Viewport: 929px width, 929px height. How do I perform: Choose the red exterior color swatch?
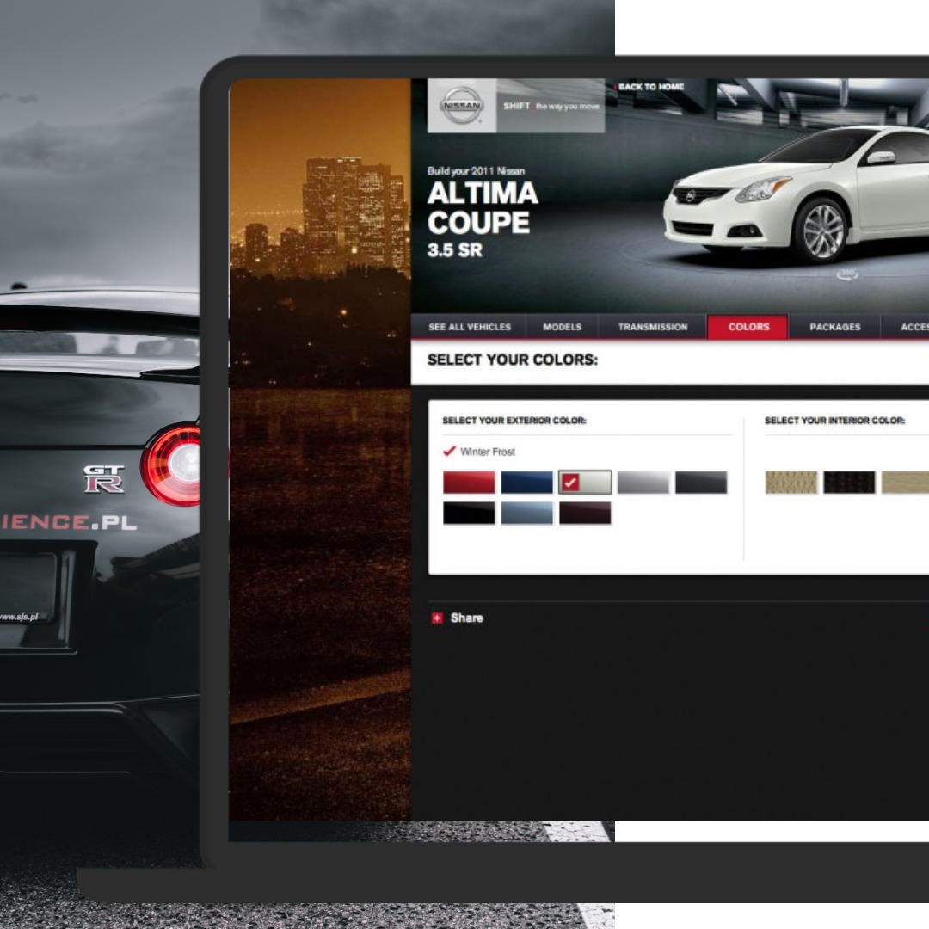pyautogui.click(x=469, y=483)
